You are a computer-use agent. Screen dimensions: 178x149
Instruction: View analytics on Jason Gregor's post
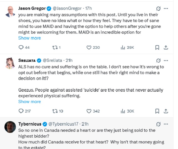tap(123, 48)
